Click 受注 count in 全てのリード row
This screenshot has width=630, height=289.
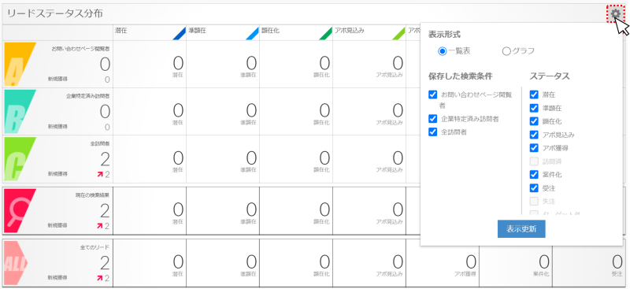[x=617, y=261]
